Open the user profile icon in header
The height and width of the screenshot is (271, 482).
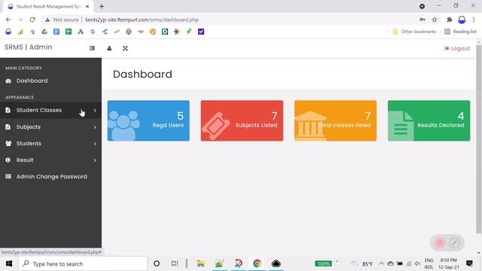pos(109,48)
